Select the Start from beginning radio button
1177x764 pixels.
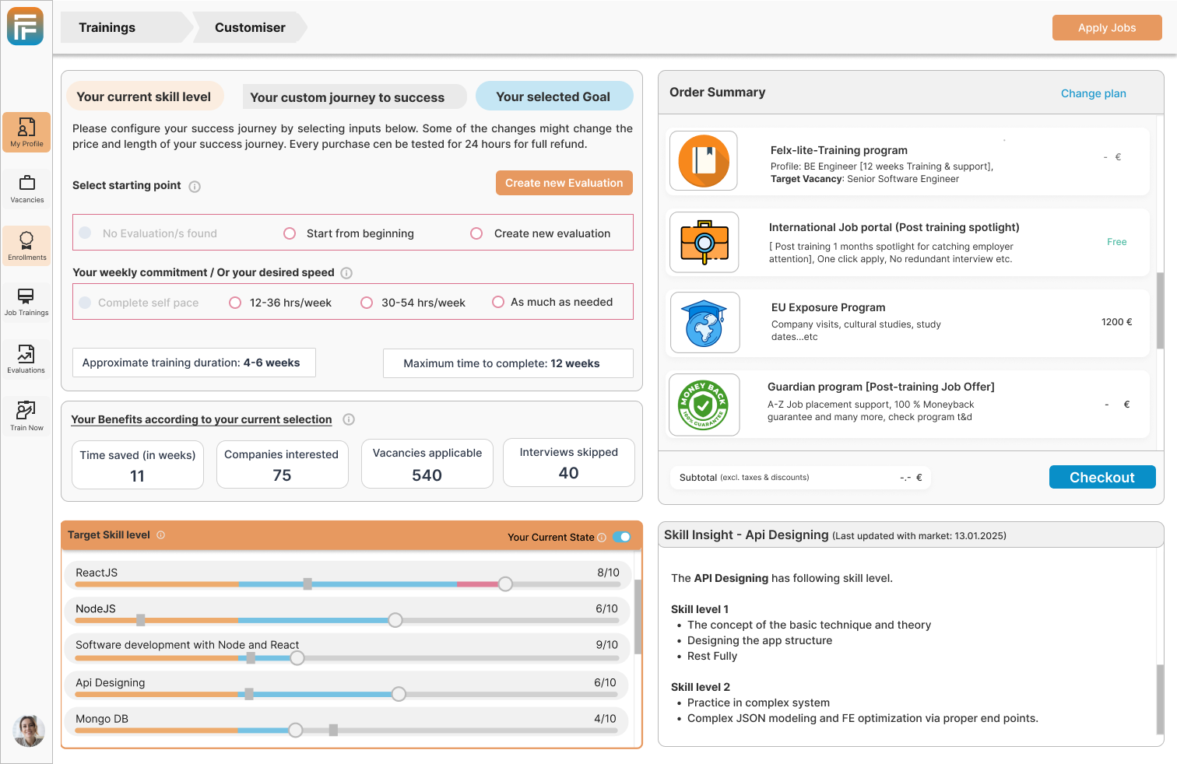(290, 233)
